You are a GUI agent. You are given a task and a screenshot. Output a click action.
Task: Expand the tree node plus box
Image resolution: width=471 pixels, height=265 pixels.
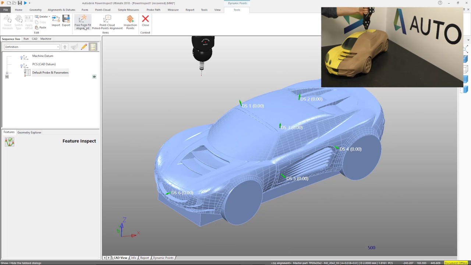point(7,73)
